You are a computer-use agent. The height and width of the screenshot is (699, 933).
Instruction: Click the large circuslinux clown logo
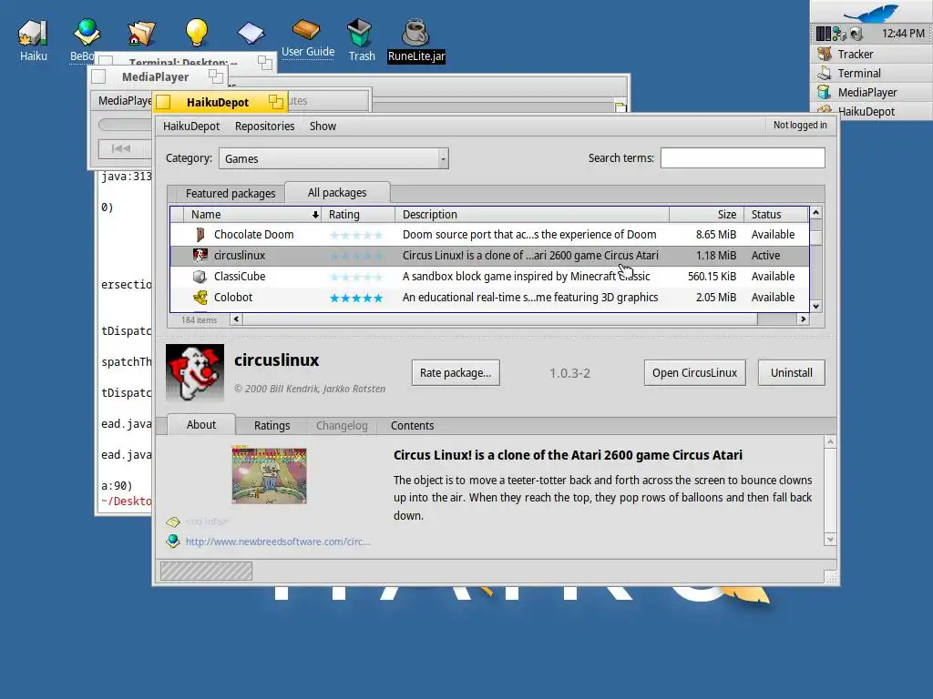195,372
